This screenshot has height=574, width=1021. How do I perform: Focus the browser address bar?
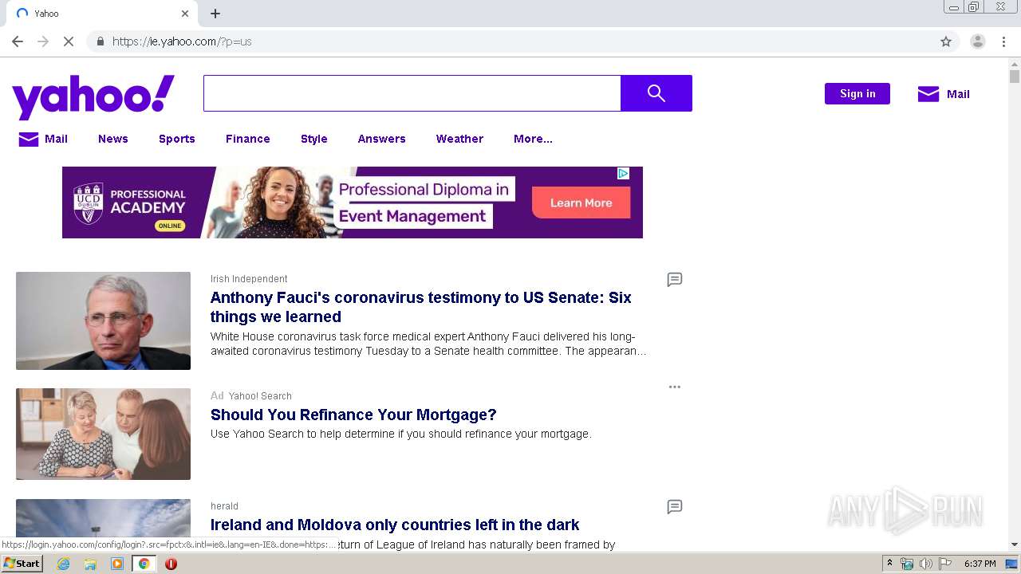[x=510, y=41]
